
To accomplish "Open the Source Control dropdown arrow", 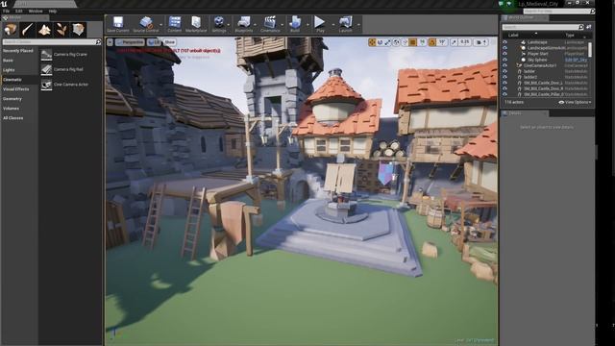I will 161,24.
